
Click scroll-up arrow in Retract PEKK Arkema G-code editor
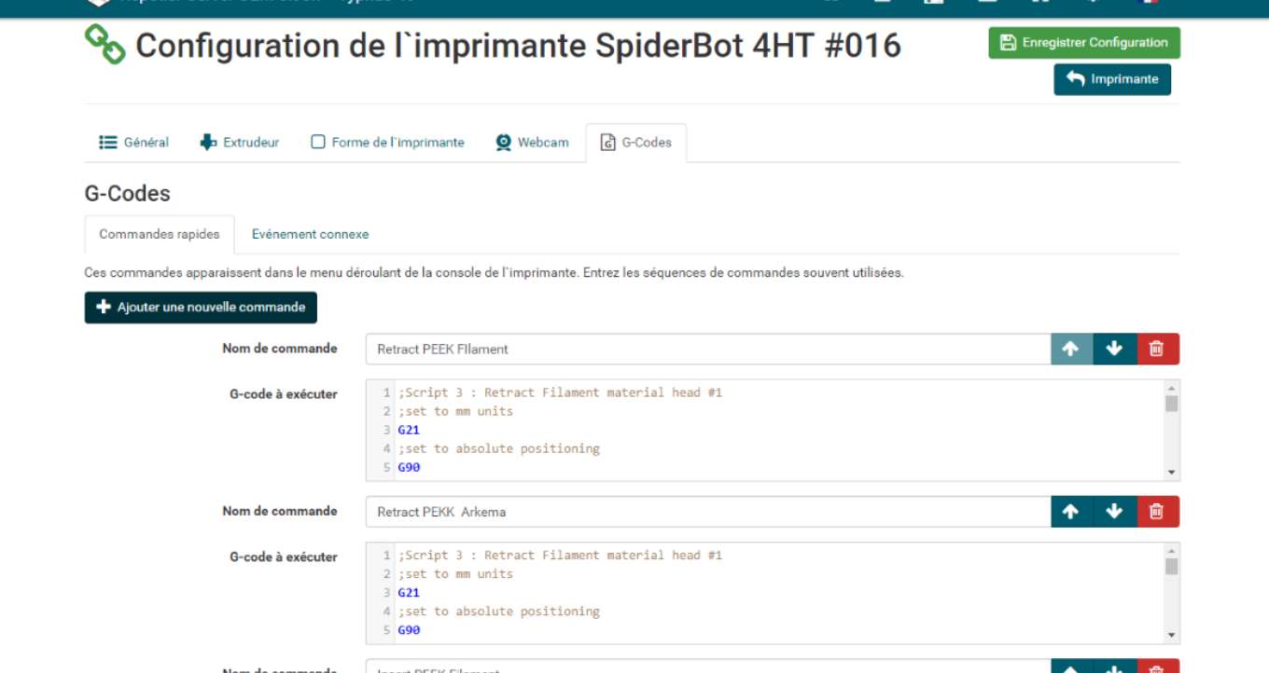[1172, 551]
